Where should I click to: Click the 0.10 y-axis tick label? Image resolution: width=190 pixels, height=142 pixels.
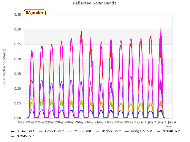[x=18, y=89]
